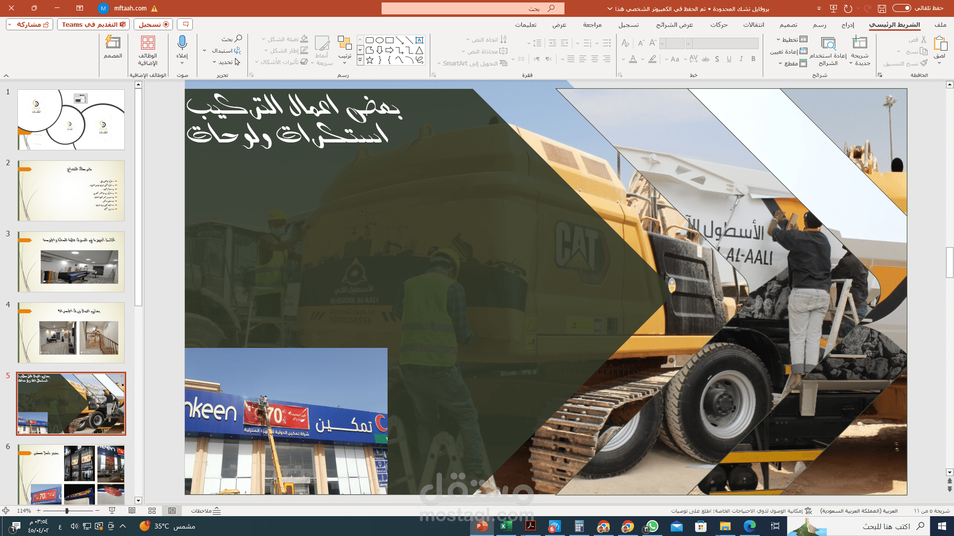The image size is (954, 536).
Task: Open WhatsApp from the taskbar
Action: click(652, 526)
